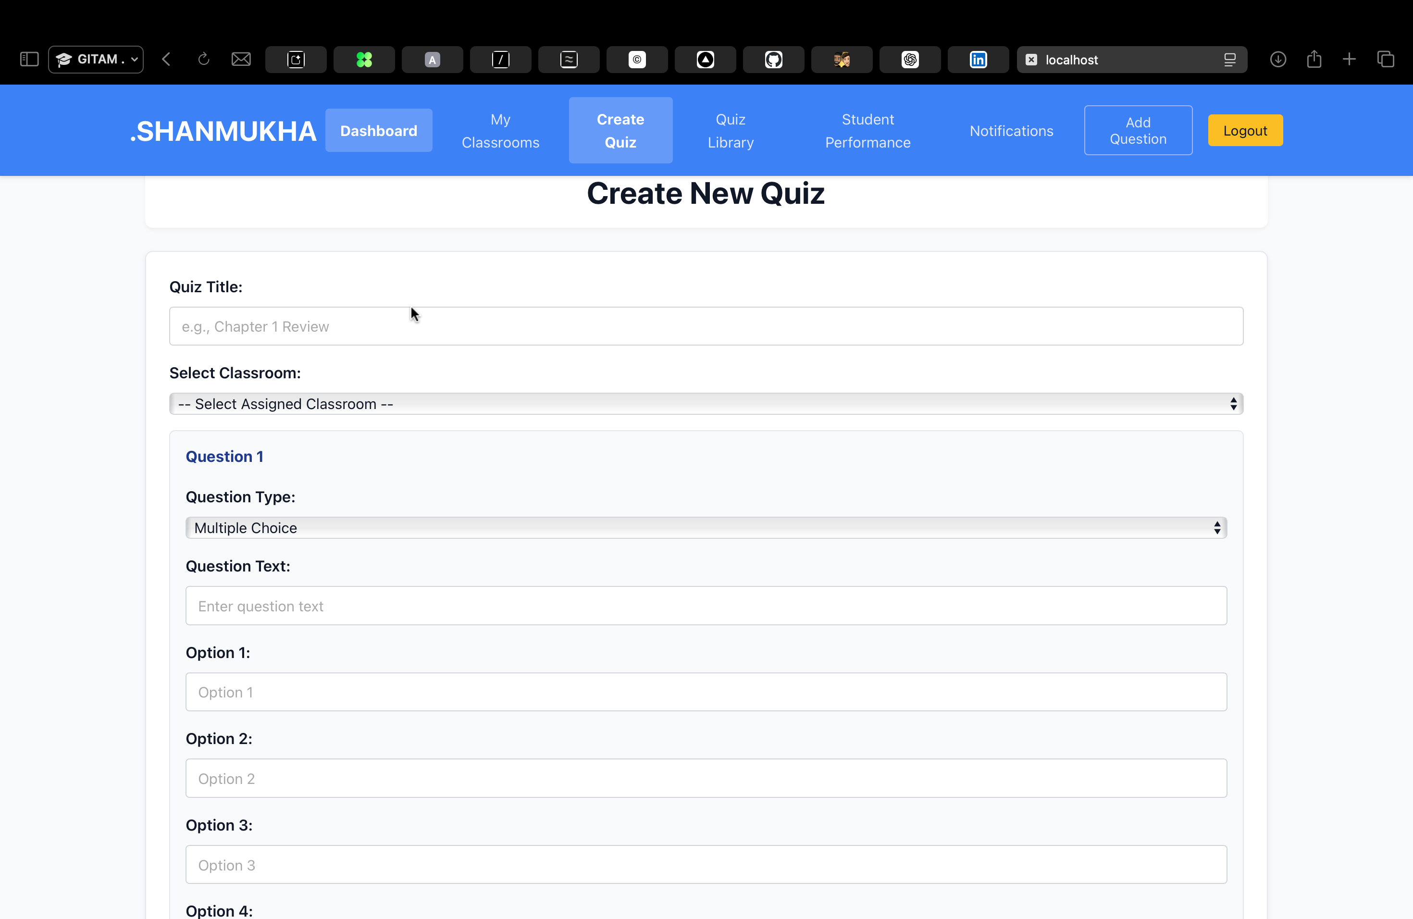Go to the Quiz Library section

tap(730, 130)
